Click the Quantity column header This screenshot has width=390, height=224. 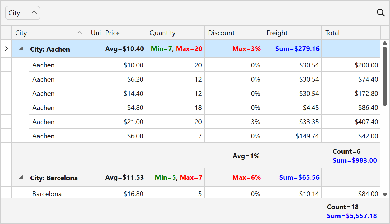pyautogui.click(x=175, y=33)
